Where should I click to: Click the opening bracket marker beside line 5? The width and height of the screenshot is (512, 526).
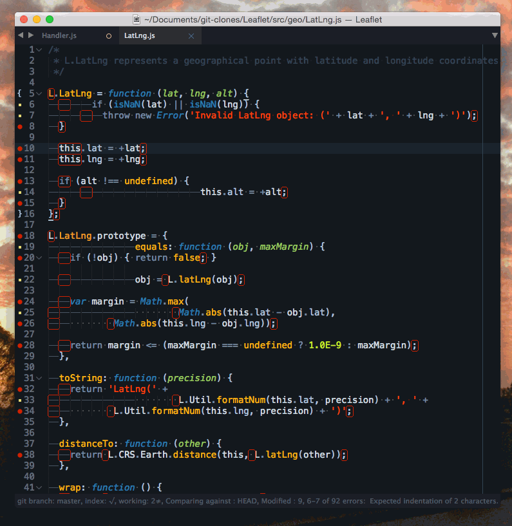[20, 93]
